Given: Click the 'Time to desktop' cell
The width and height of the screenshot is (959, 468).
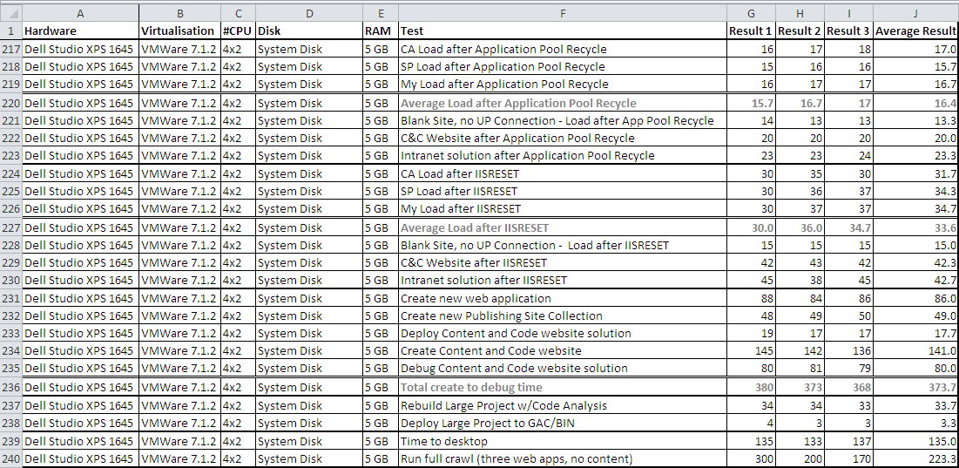Looking at the screenshot, I should (562, 441).
